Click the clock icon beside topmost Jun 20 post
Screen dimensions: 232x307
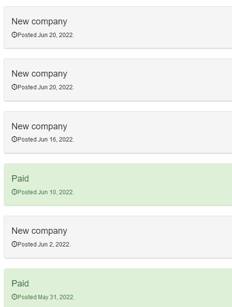(14, 35)
